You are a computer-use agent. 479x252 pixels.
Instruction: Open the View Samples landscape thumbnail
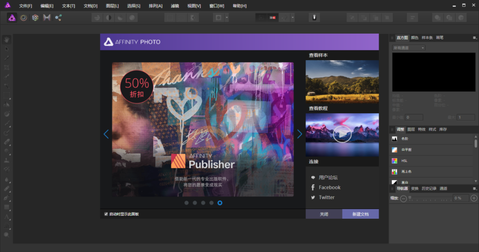[x=342, y=82]
